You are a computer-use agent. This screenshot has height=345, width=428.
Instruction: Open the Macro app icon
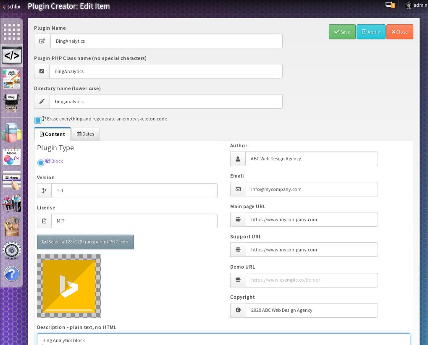(12, 157)
